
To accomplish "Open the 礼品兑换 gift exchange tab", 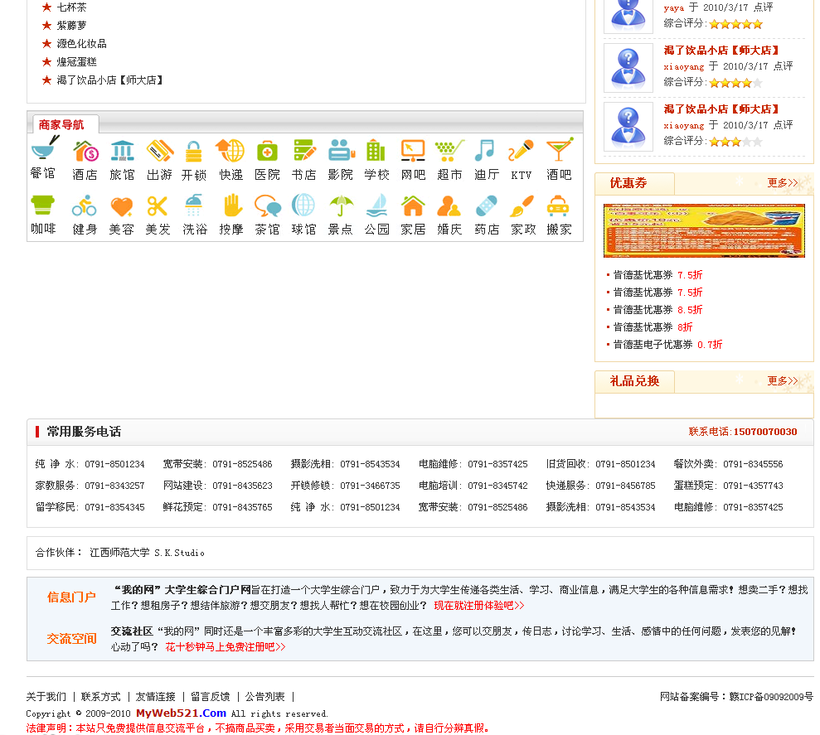I will 634,381.
